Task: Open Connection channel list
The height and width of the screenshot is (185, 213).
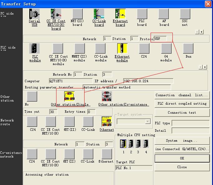Action: click(x=182, y=95)
